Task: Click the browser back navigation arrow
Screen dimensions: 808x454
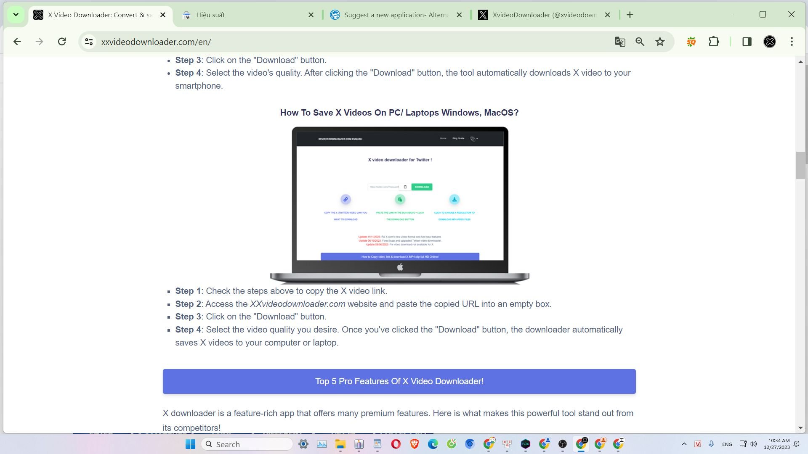Action: [16, 41]
